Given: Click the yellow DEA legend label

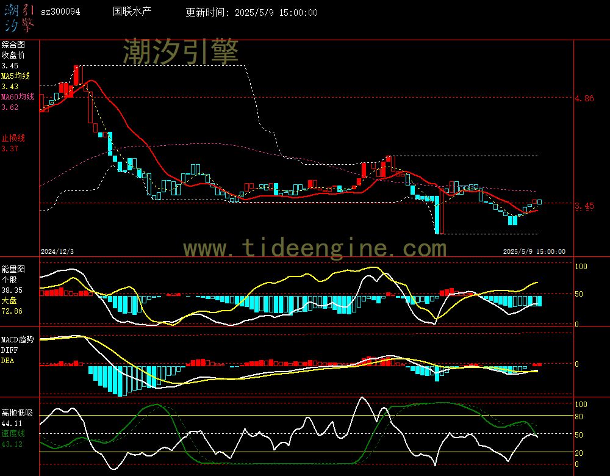Looking at the screenshot, I should point(7,361).
